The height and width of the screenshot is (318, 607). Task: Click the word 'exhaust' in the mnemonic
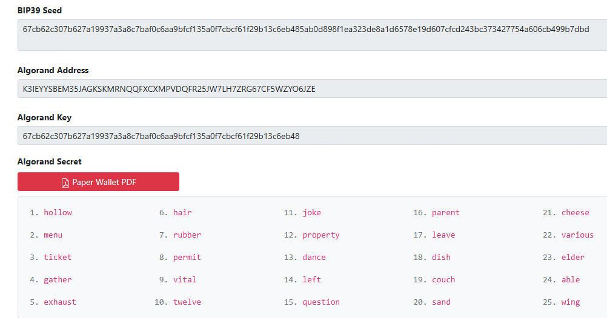click(x=60, y=302)
